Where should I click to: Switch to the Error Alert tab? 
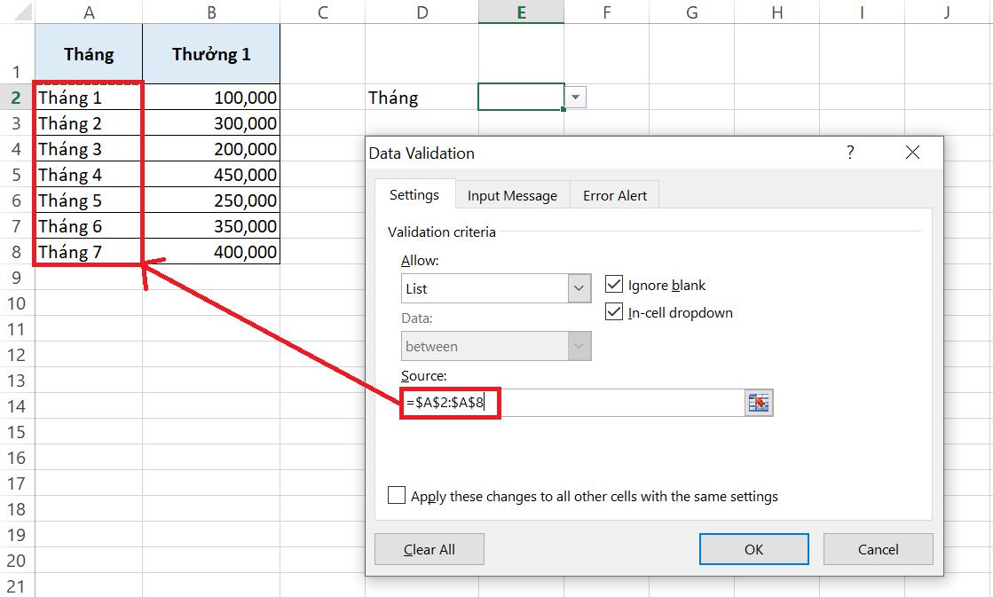click(x=614, y=195)
